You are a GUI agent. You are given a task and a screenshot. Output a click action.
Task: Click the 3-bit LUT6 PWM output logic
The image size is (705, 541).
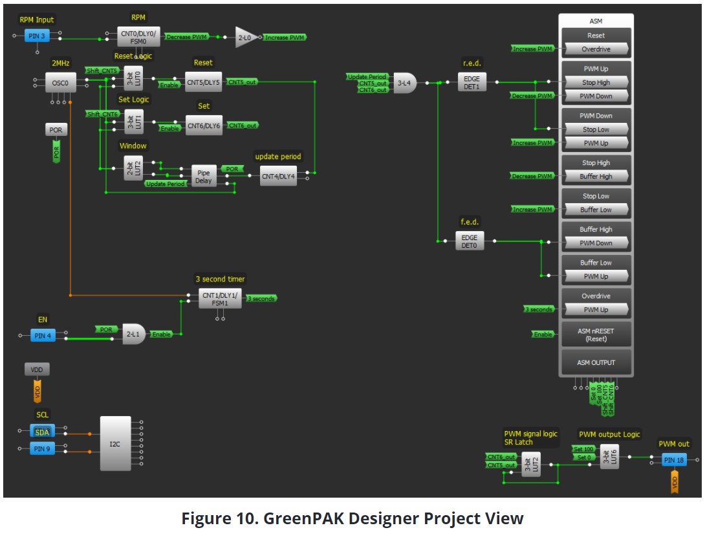pyautogui.click(x=609, y=456)
